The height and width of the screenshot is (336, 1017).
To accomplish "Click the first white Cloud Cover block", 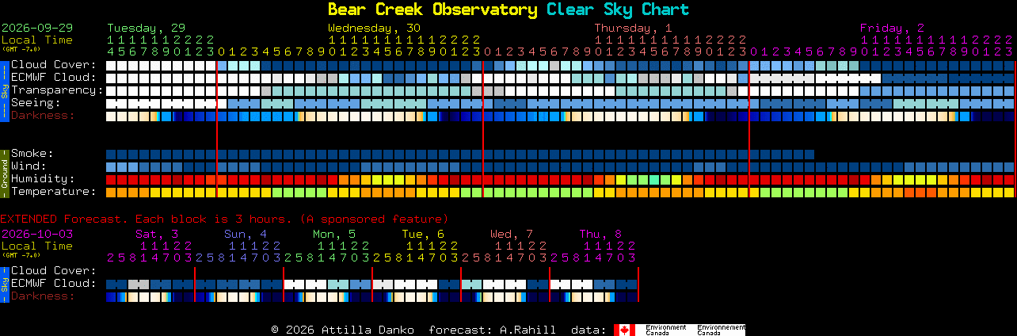I will click(x=111, y=65).
